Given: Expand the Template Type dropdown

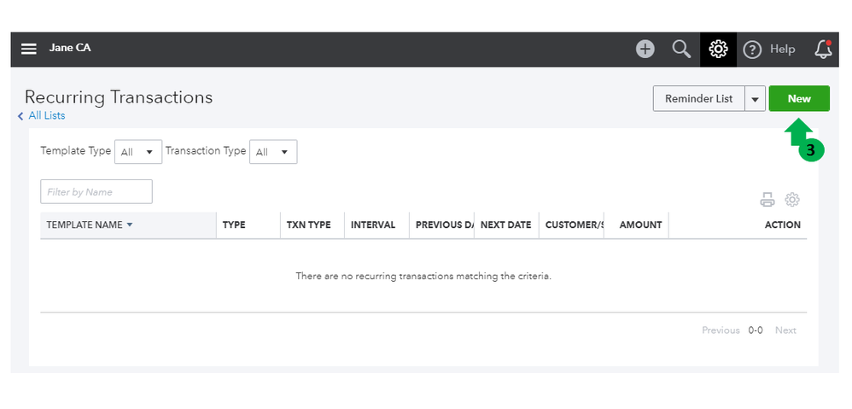Looking at the screenshot, I should (x=137, y=152).
